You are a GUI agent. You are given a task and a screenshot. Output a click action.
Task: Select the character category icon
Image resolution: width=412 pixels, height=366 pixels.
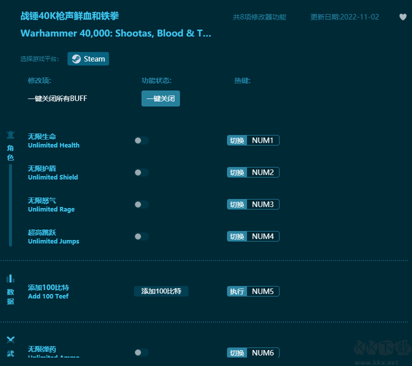click(x=10, y=135)
